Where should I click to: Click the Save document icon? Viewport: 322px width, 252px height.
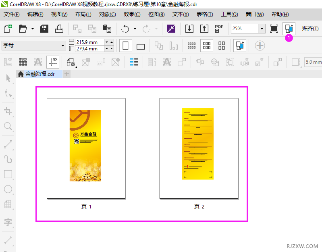point(44,29)
